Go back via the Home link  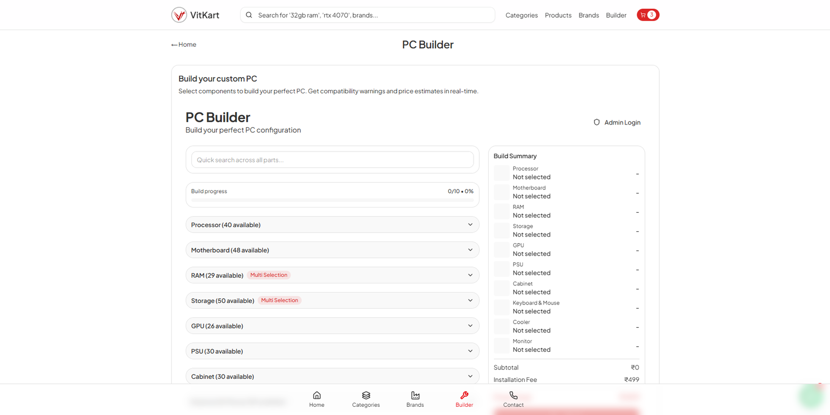[x=184, y=45]
